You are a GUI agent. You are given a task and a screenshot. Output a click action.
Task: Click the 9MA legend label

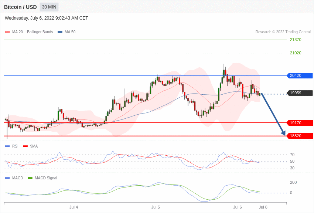pos(34,146)
